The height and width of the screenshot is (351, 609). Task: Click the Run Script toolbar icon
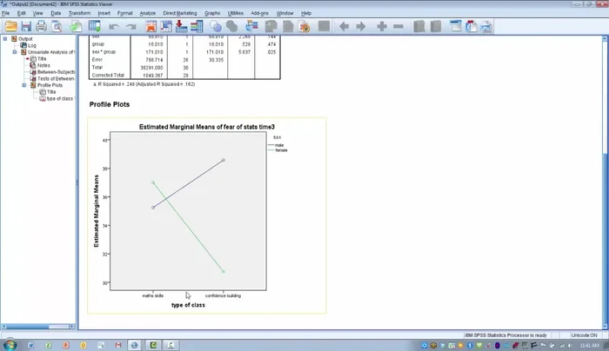[x=304, y=26]
